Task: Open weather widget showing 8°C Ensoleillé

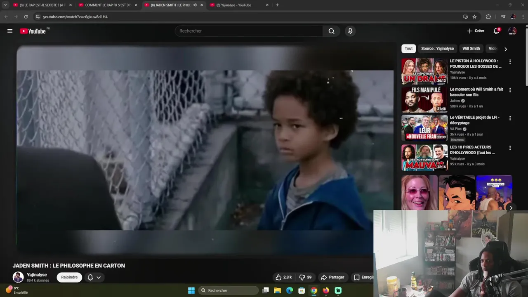Action: [16, 290]
